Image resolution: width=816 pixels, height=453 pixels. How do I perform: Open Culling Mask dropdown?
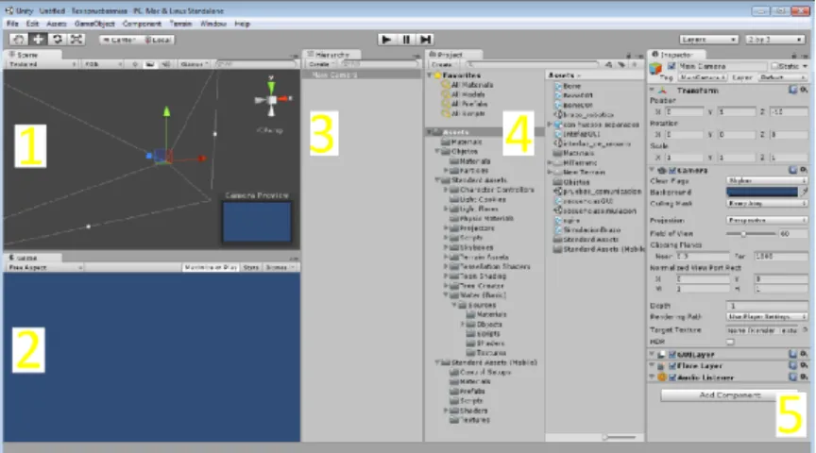[767, 203]
